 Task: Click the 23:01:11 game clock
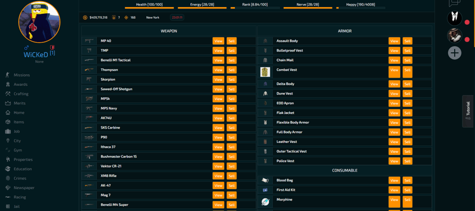[x=177, y=18]
